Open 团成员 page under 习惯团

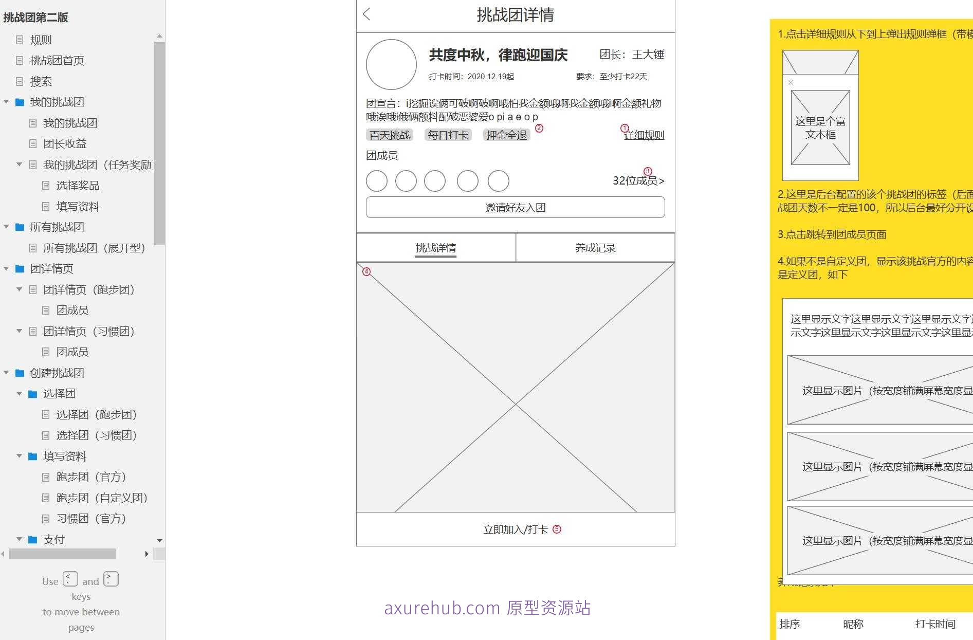pyautogui.click(x=72, y=352)
